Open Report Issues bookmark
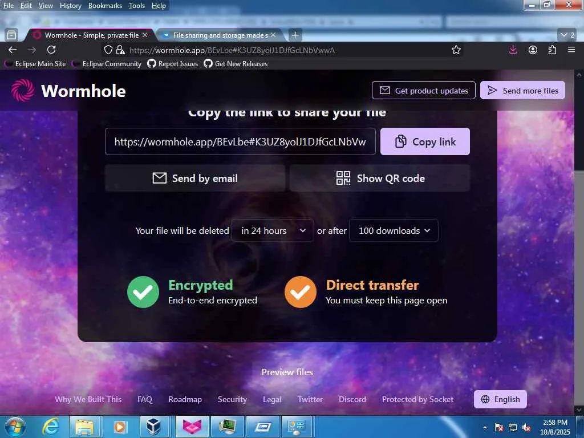This screenshot has height=438, width=584. (173, 64)
